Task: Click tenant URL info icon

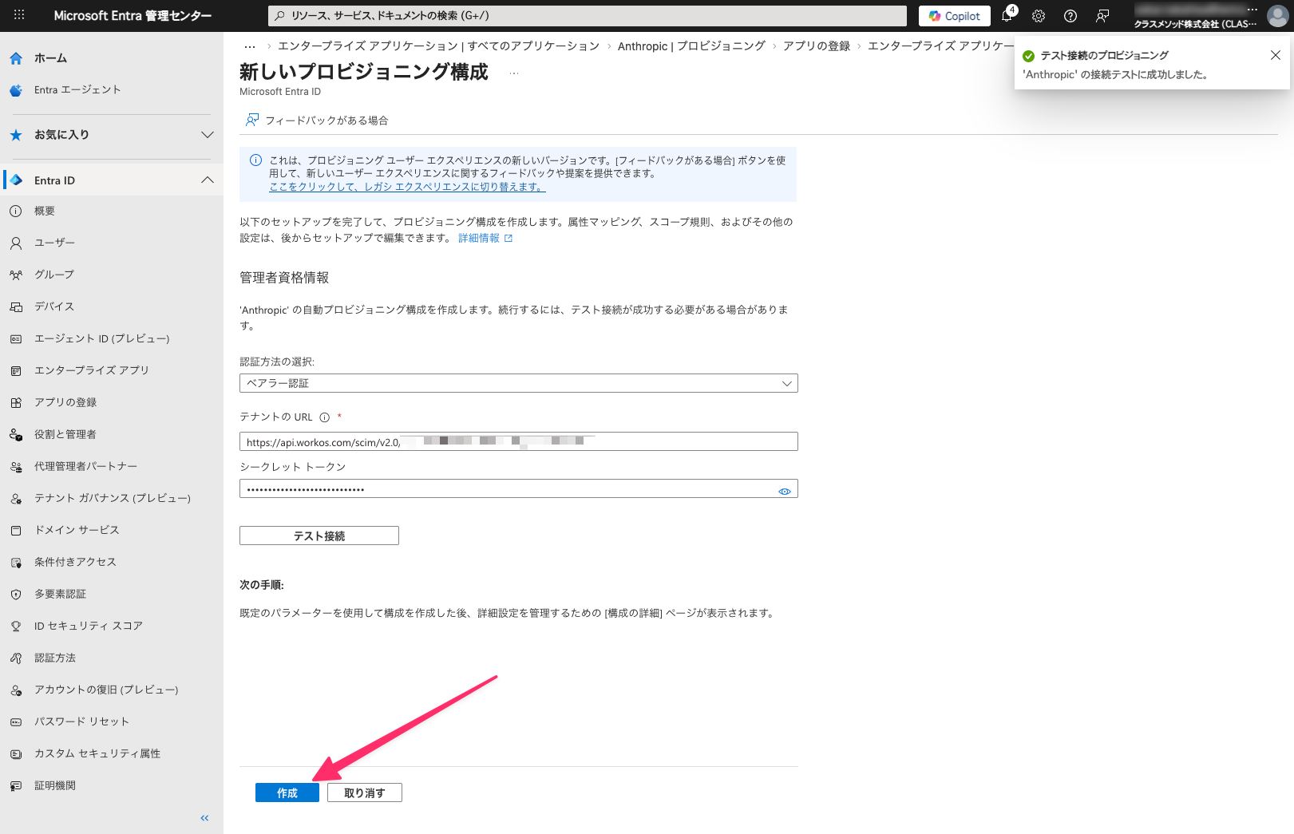Action: coord(324,417)
